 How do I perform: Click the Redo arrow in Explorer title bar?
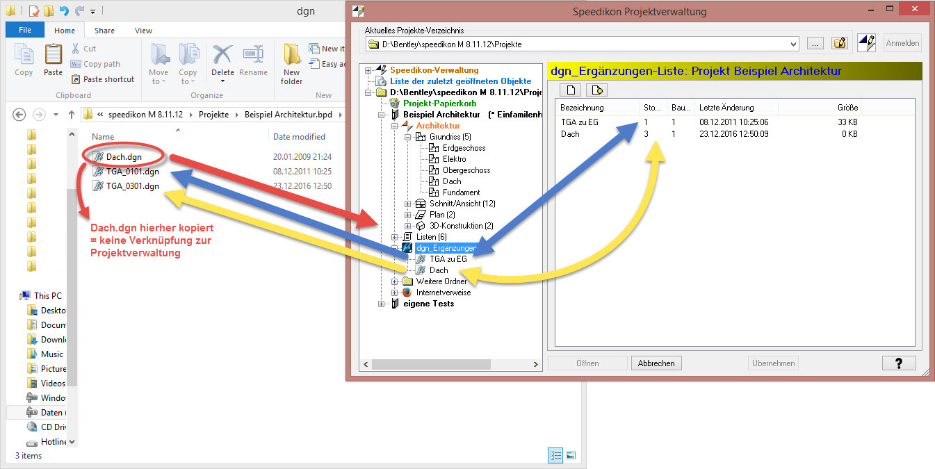[79, 11]
